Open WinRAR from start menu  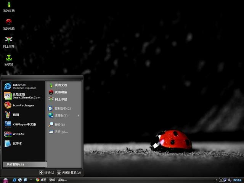click(x=24, y=134)
